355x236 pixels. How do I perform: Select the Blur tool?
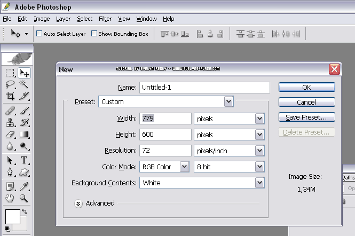click(10, 146)
